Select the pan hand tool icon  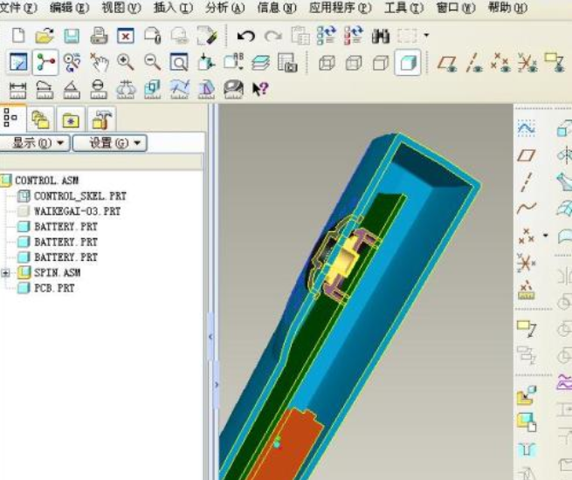pyautogui.click(x=100, y=62)
